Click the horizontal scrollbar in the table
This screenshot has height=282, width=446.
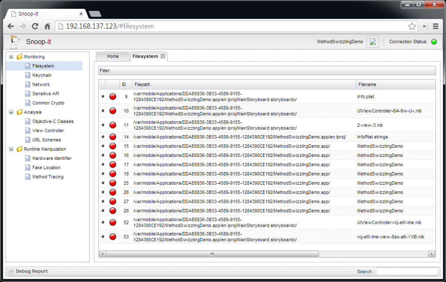(212, 254)
